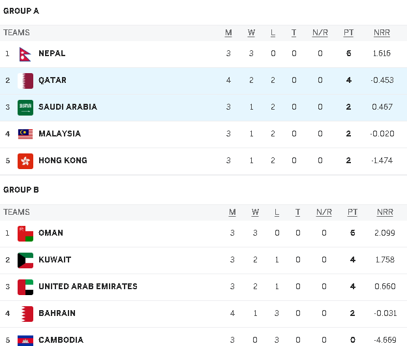This screenshot has width=407, height=346.
Task: Open the KUWAIT team page
Action: 55,260
